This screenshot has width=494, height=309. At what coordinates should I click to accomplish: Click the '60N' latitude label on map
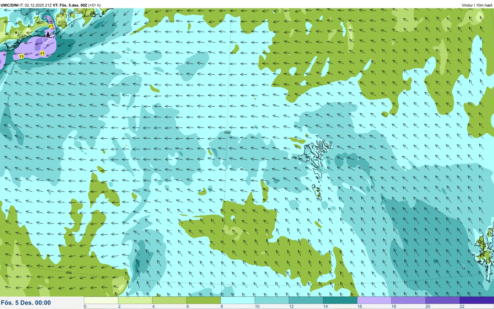coord(69,273)
